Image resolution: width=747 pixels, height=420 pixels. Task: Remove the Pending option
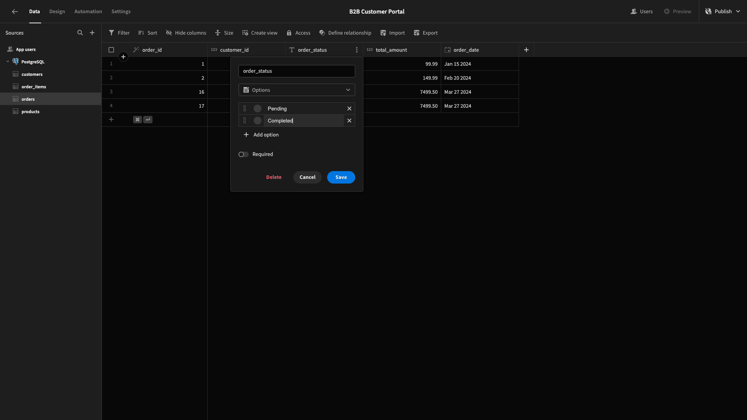[349, 108]
